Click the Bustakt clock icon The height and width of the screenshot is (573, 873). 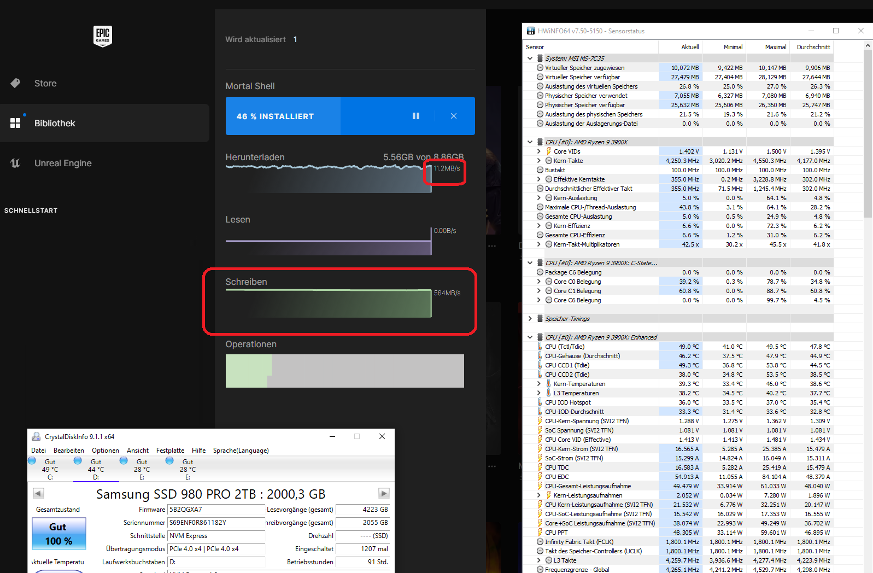click(540, 170)
